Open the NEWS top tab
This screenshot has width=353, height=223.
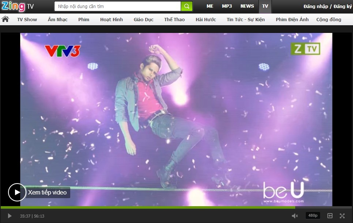tap(247, 6)
